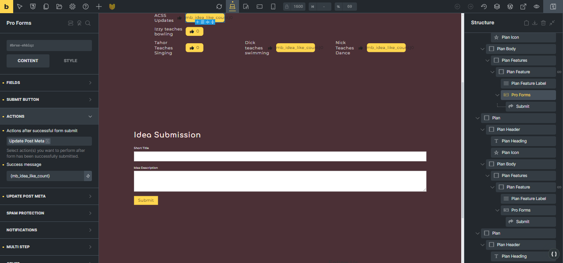Expand the Fields section

49,83
